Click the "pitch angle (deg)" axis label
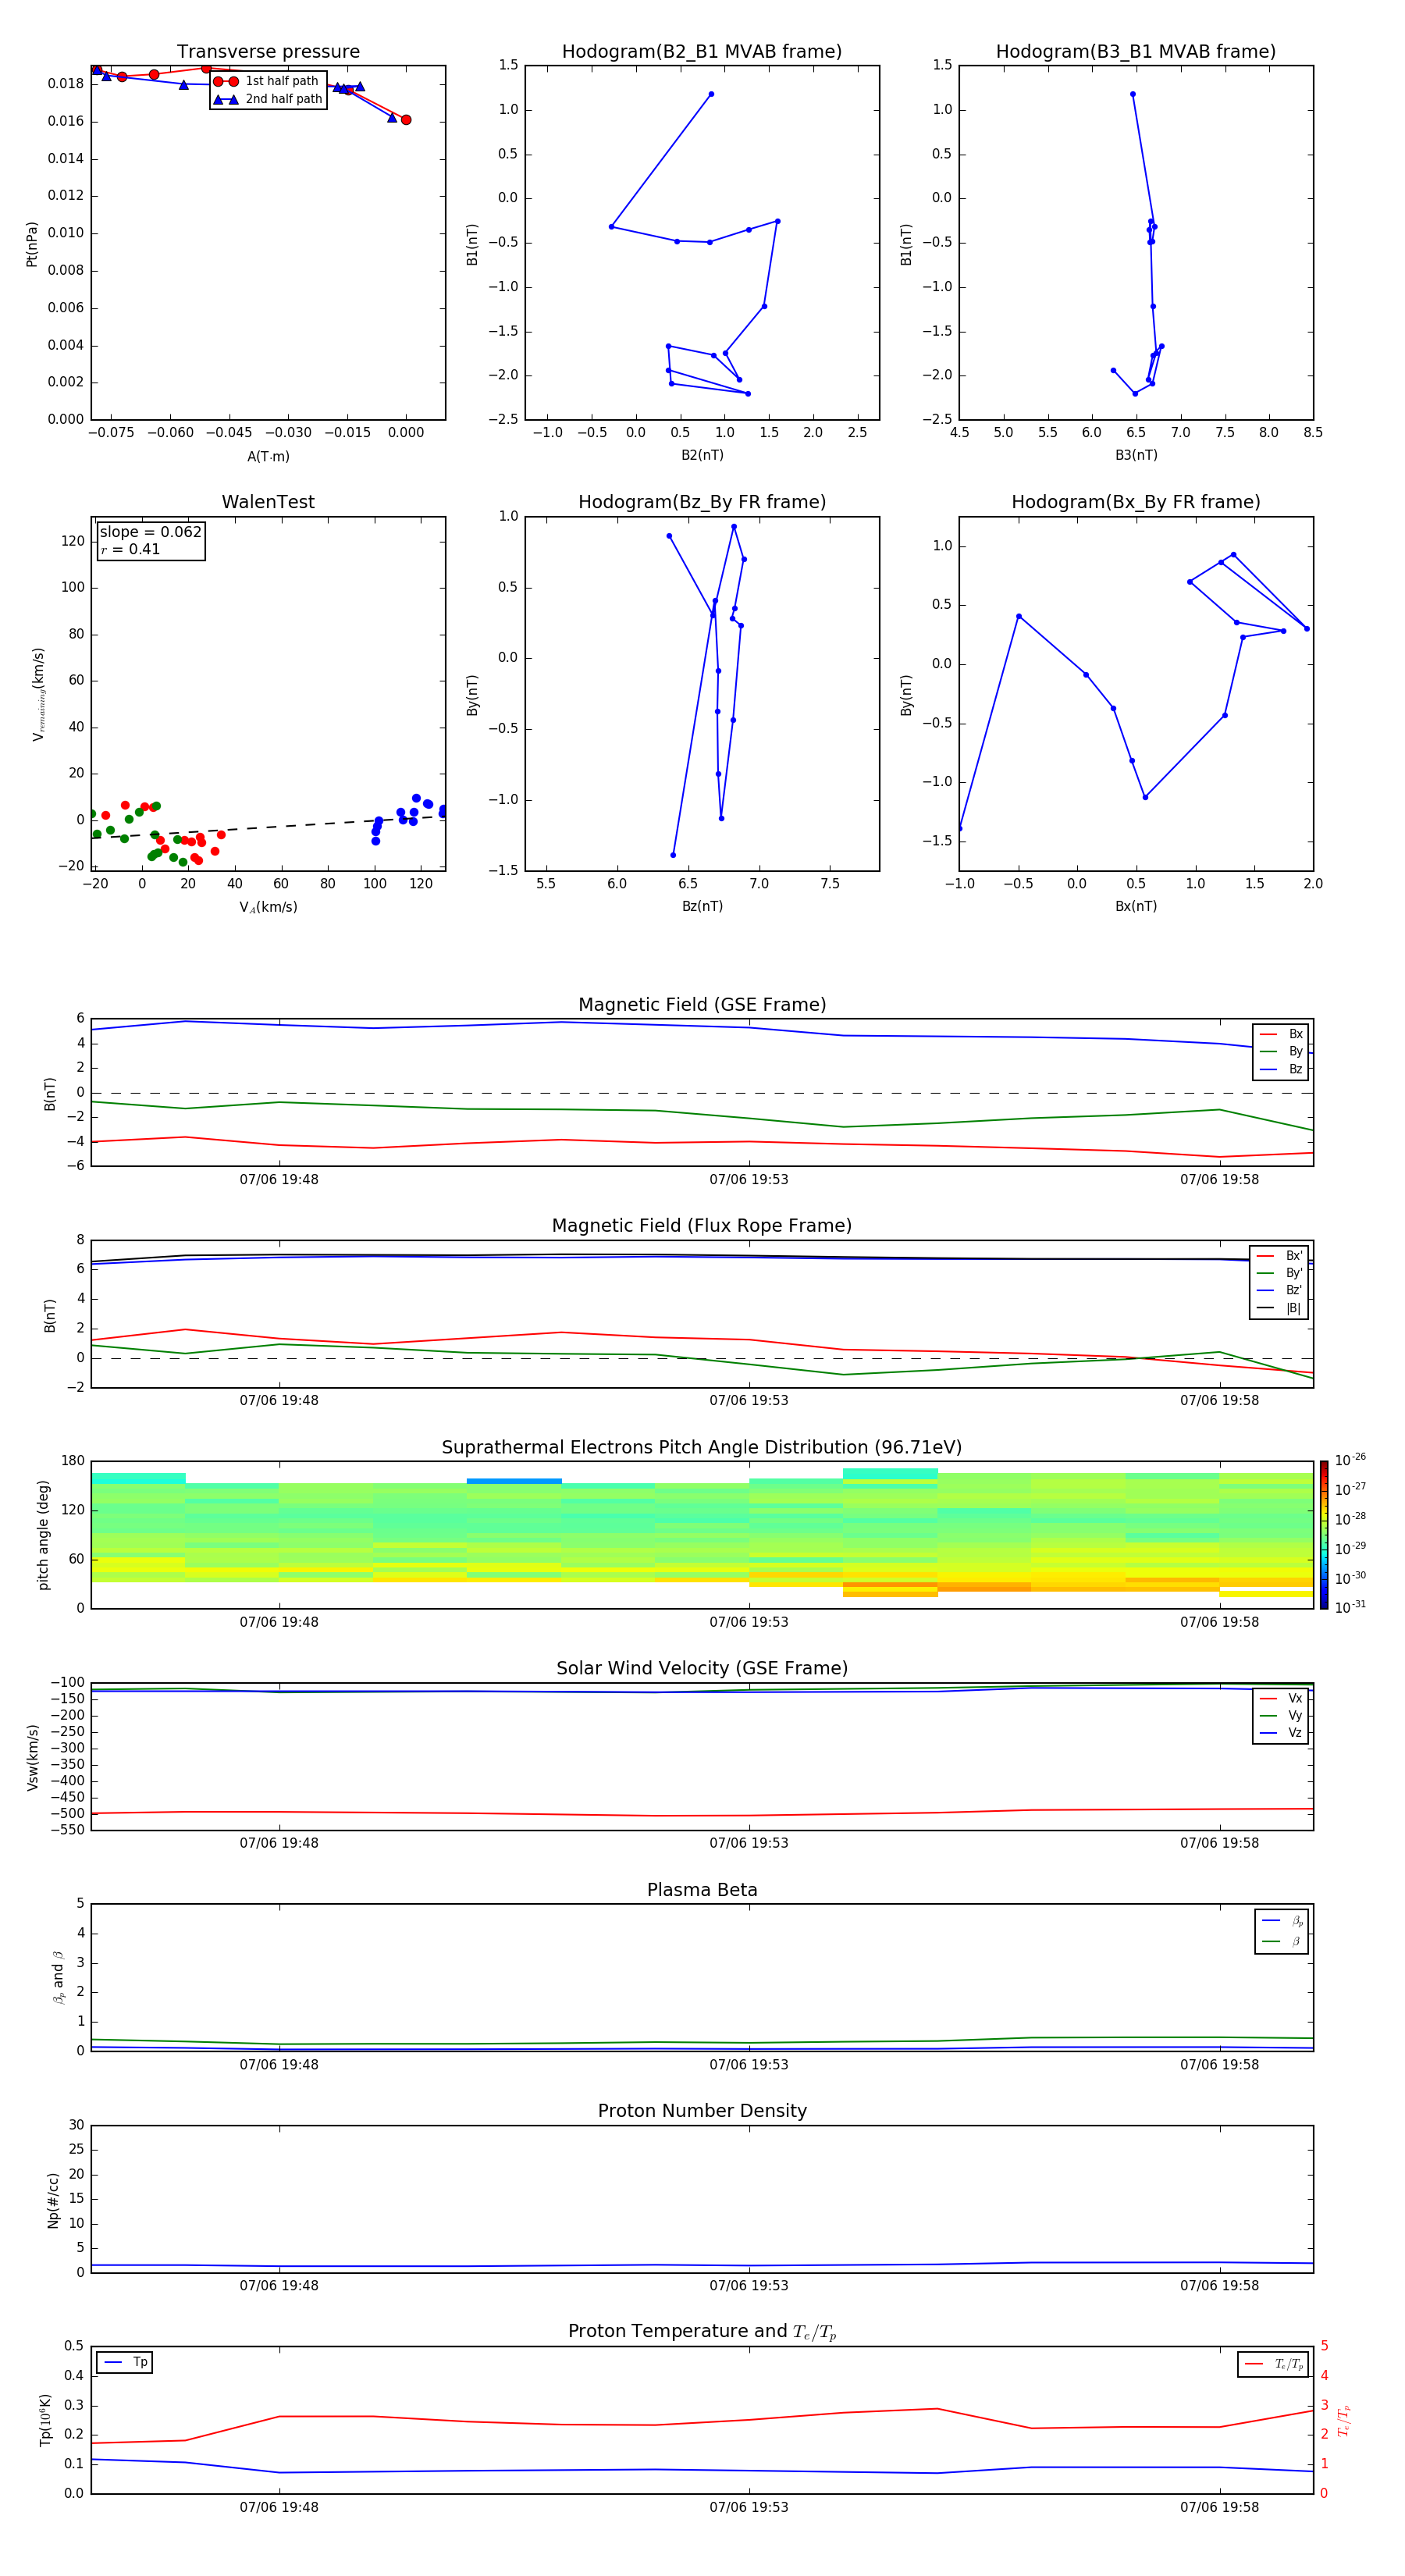1405x2576 pixels. [43, 1535]
